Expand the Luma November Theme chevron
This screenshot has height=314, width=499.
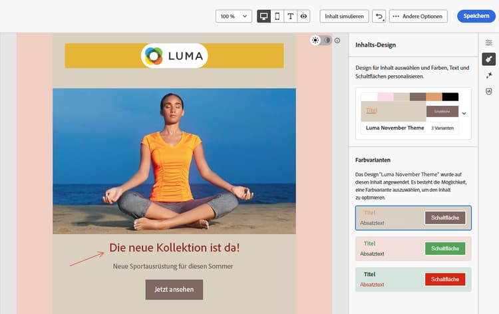[x=464, y=113]
